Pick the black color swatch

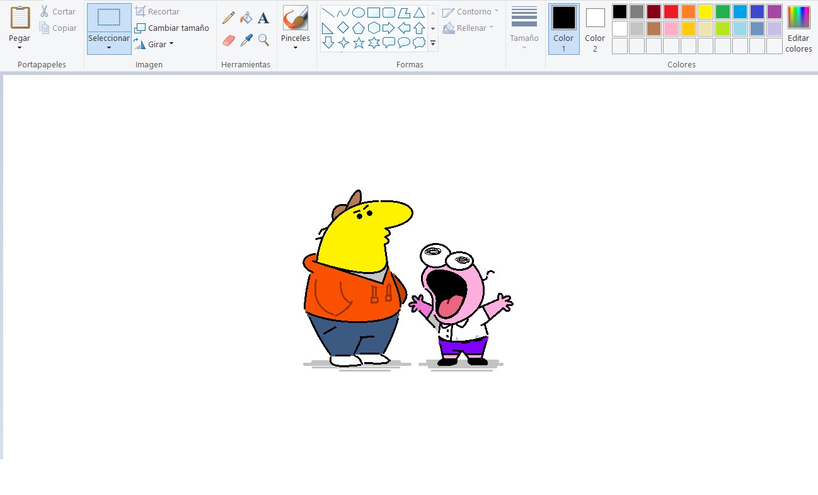620,12
